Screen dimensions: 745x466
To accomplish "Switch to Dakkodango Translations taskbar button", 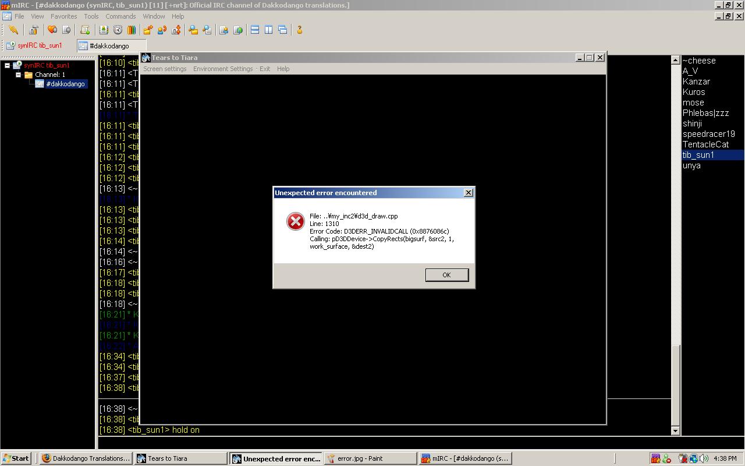I will tap(86, 458).
